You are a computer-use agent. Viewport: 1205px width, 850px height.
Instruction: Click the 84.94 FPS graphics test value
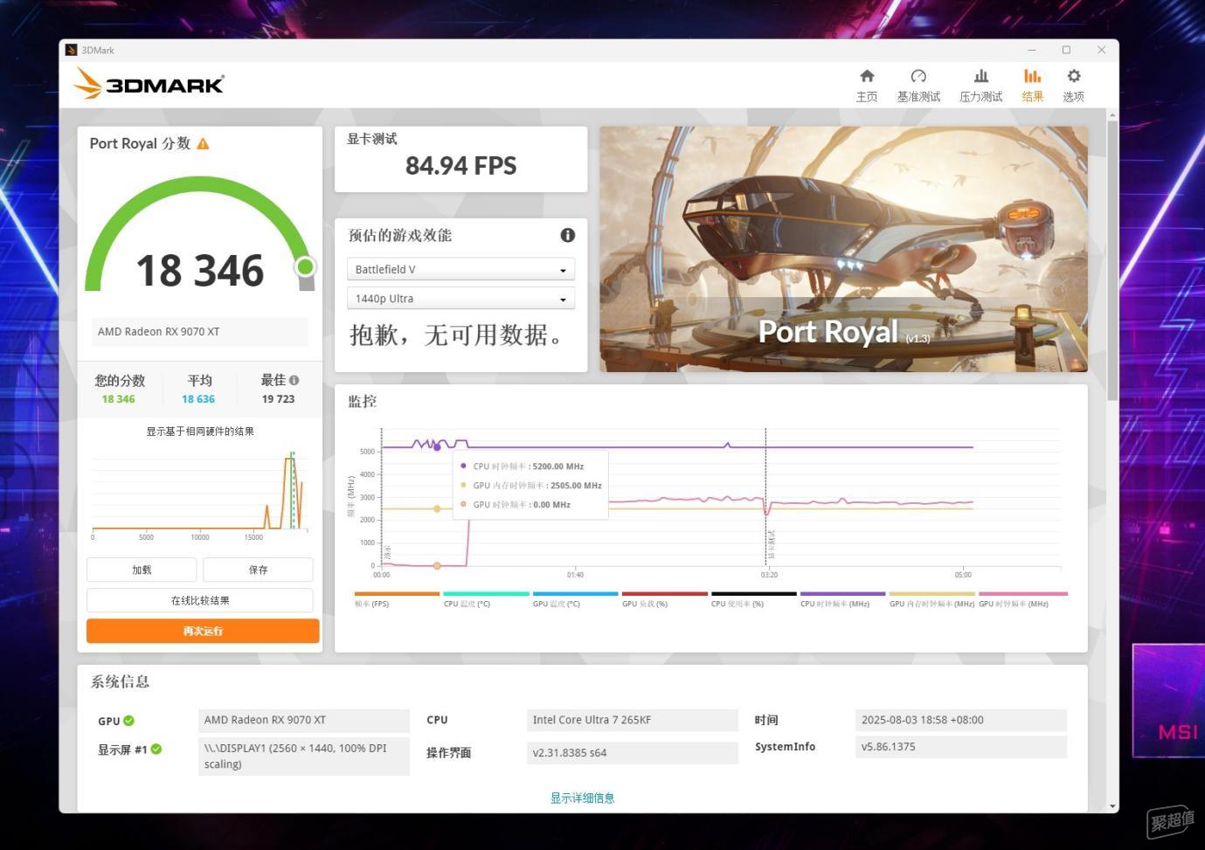click(461, 165)
